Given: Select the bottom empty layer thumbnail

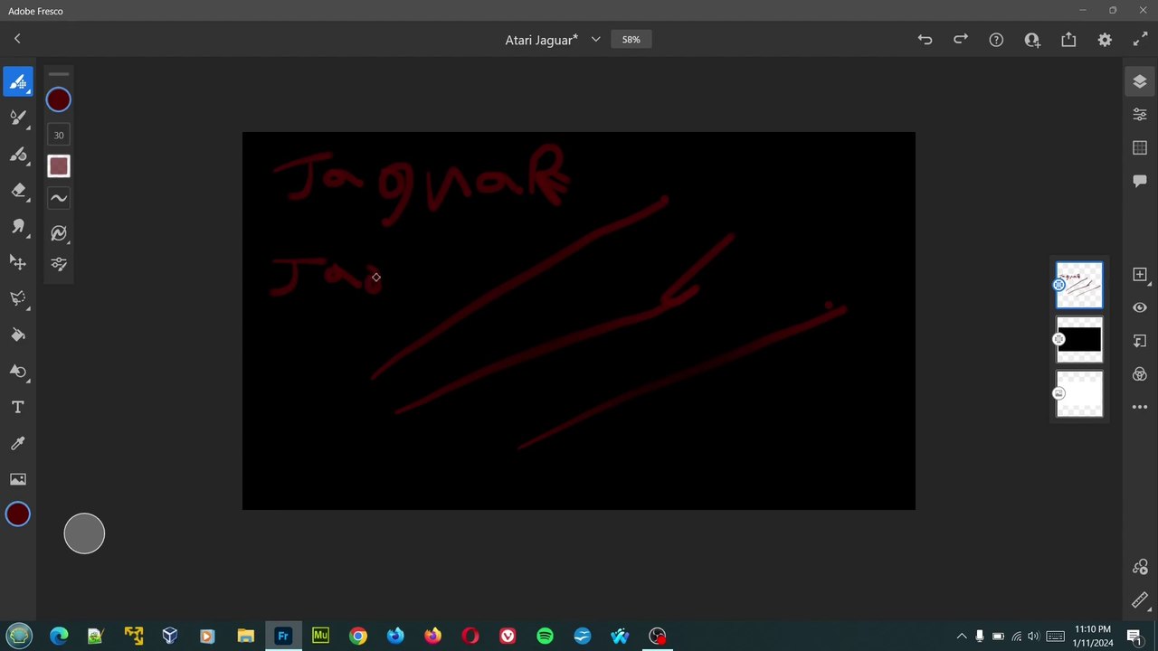Looking at the screenshot, I should tap(1079, 393).
